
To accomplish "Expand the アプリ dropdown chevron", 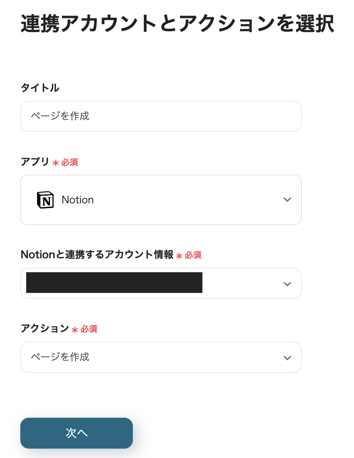I will click(x=287, y=200).
